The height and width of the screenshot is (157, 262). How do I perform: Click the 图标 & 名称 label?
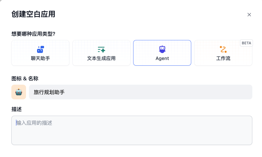(x=27, y=78)
